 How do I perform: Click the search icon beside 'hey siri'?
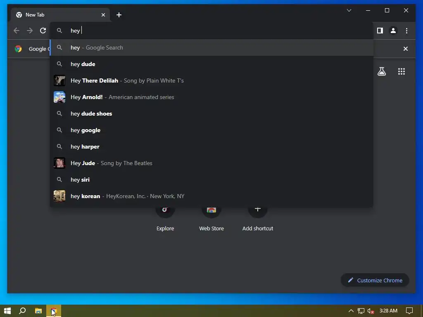pos(59,180)
